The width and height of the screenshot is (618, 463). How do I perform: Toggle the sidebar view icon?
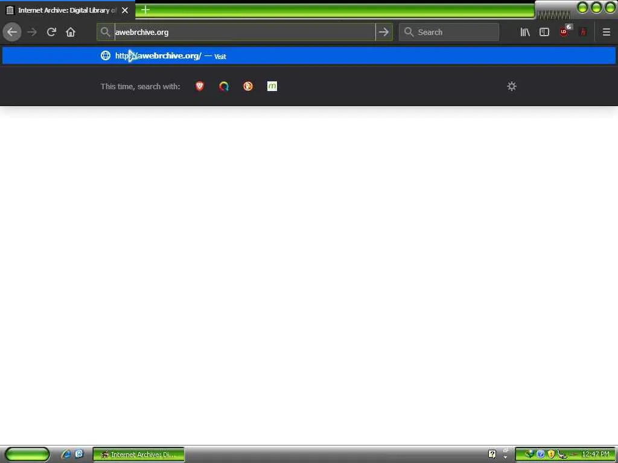tap(544, 32)
